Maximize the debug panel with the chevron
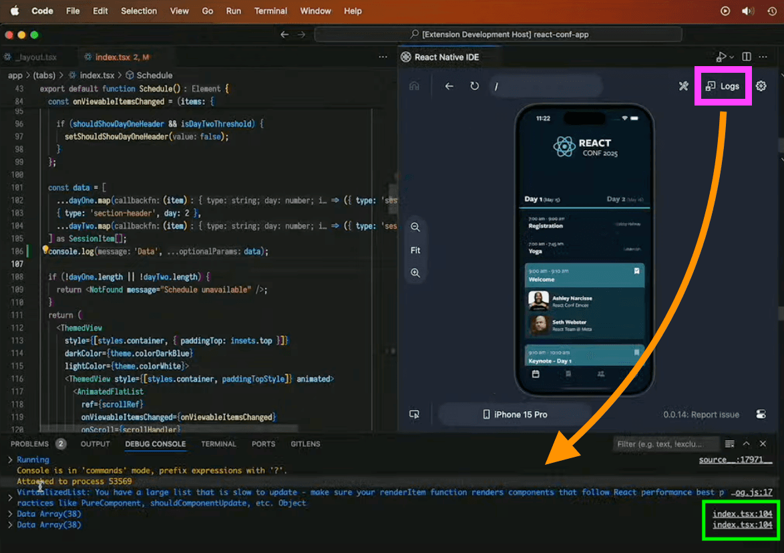This screenshot has width=784, height=553. click(x=747, y=443)
